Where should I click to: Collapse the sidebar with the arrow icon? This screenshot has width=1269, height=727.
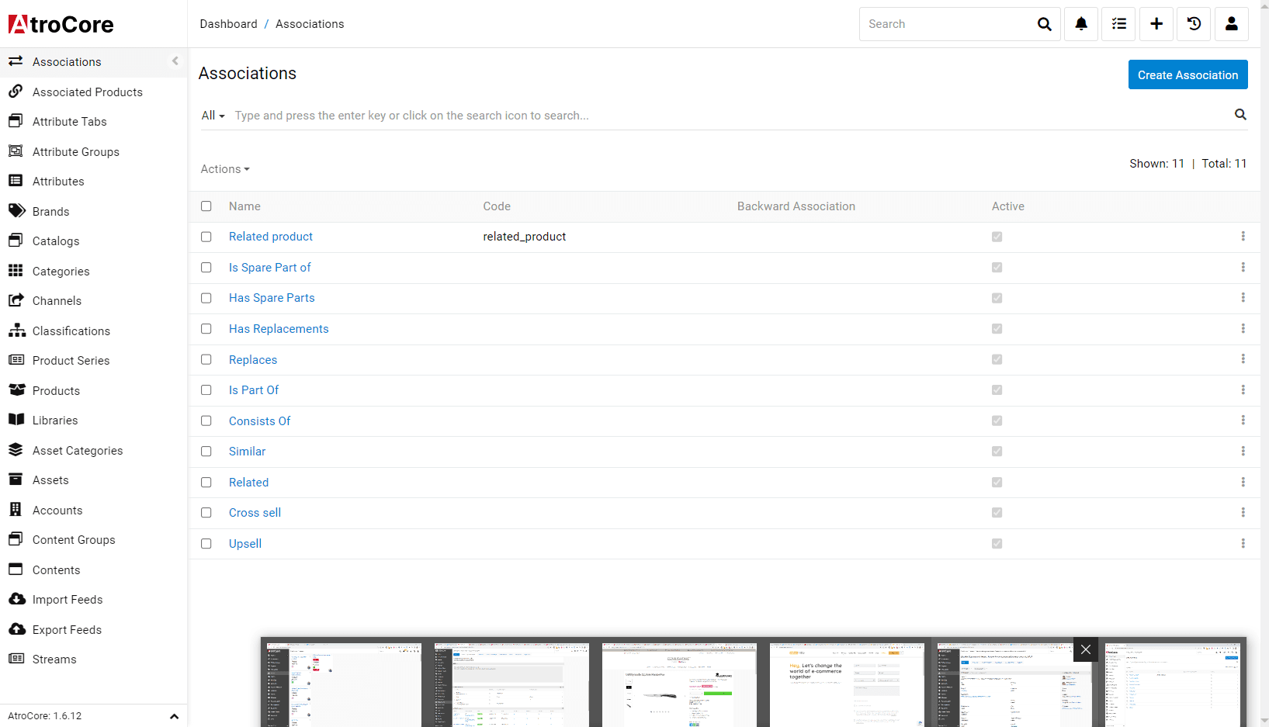pyautogui.click(x=175, y=61)
